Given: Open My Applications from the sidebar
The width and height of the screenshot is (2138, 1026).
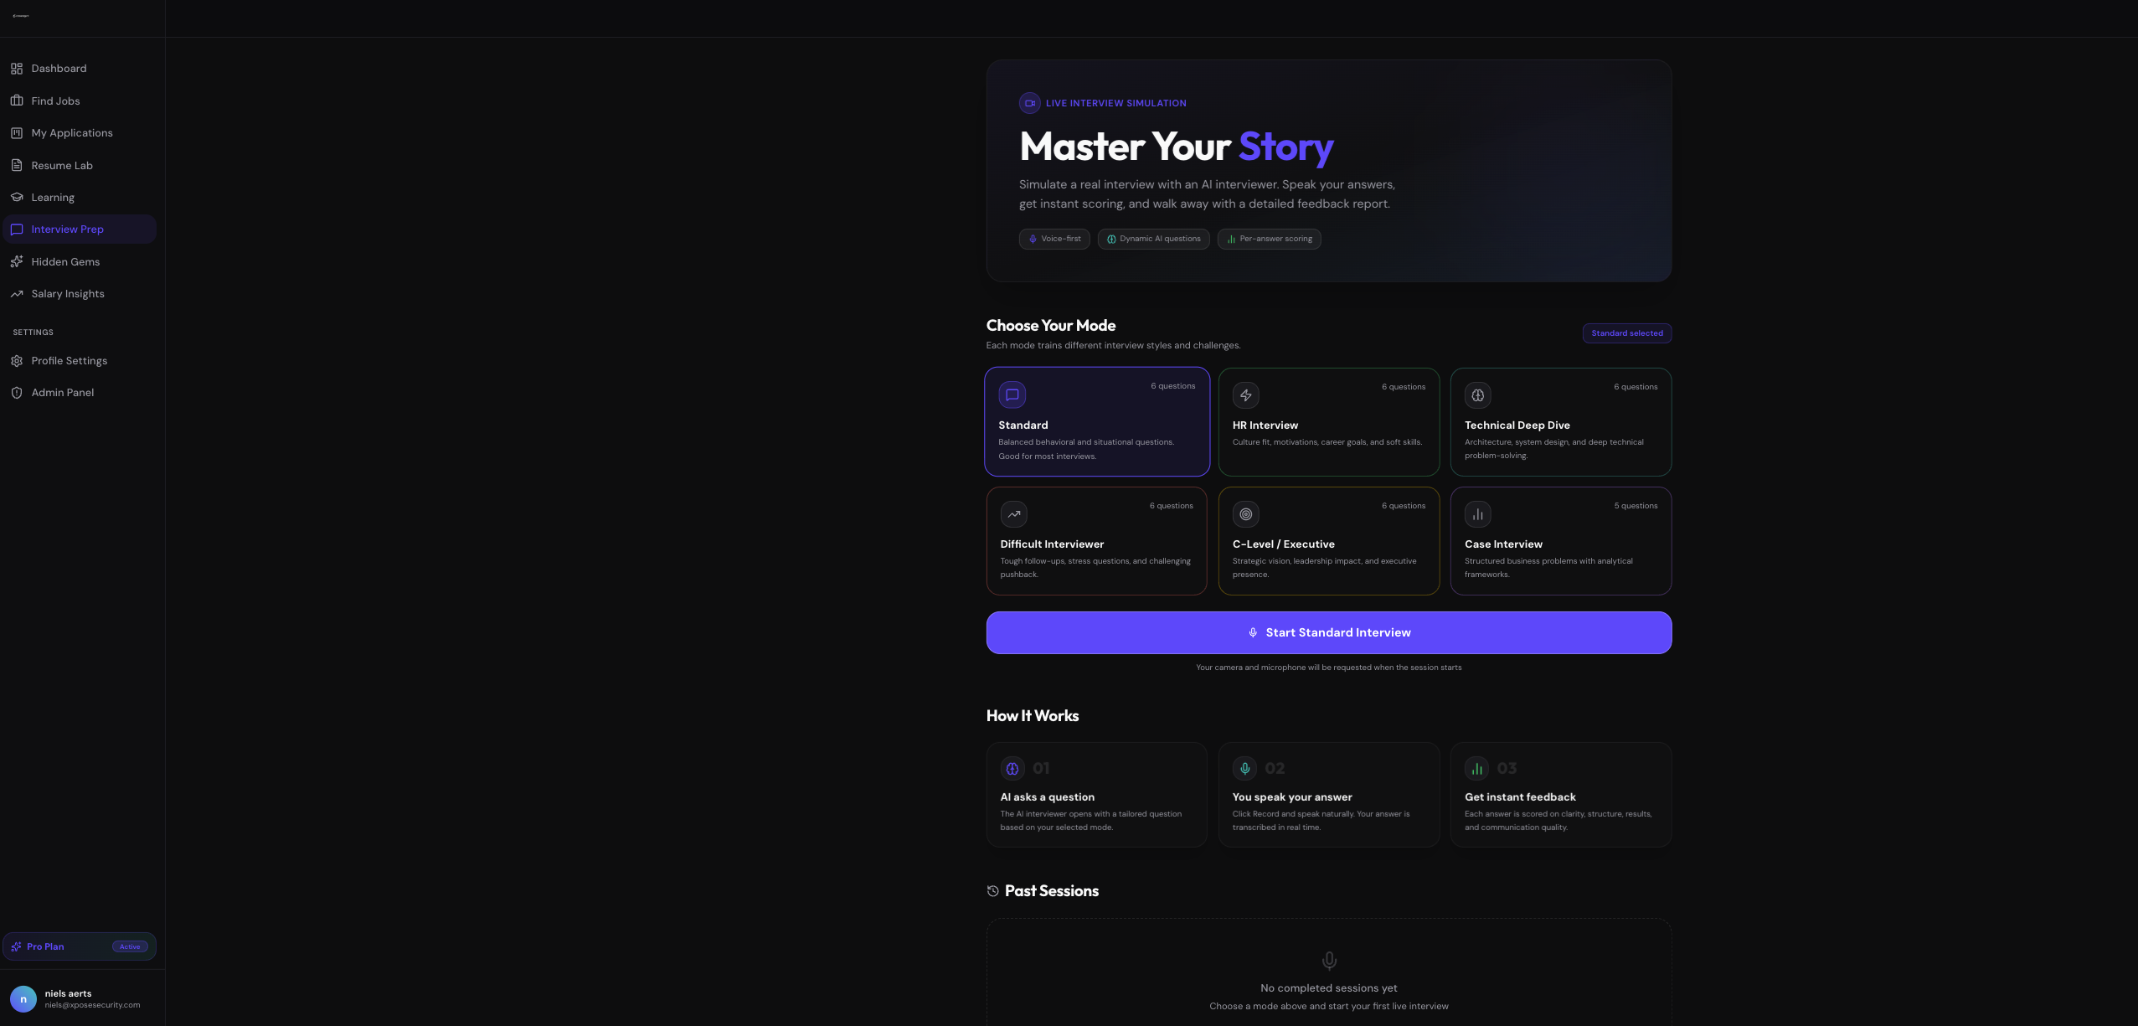Looking at the screenshot, I should [x=72, y=133].
